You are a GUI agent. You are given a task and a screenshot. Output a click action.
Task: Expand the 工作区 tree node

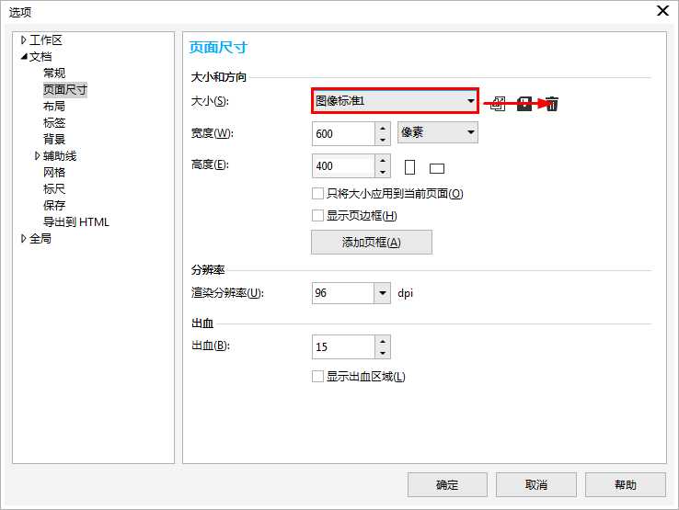tap(24, 40)
